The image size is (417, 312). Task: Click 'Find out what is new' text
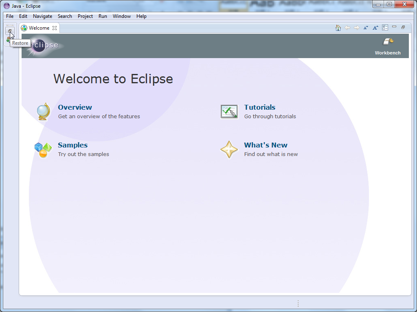271,154
